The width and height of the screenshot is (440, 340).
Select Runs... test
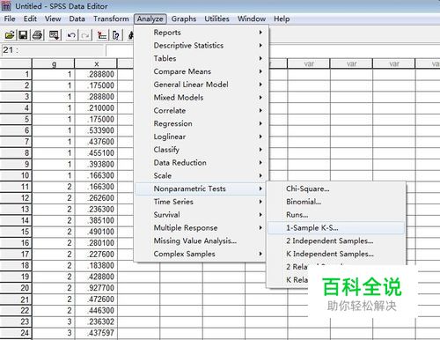(x=336, y=215)
